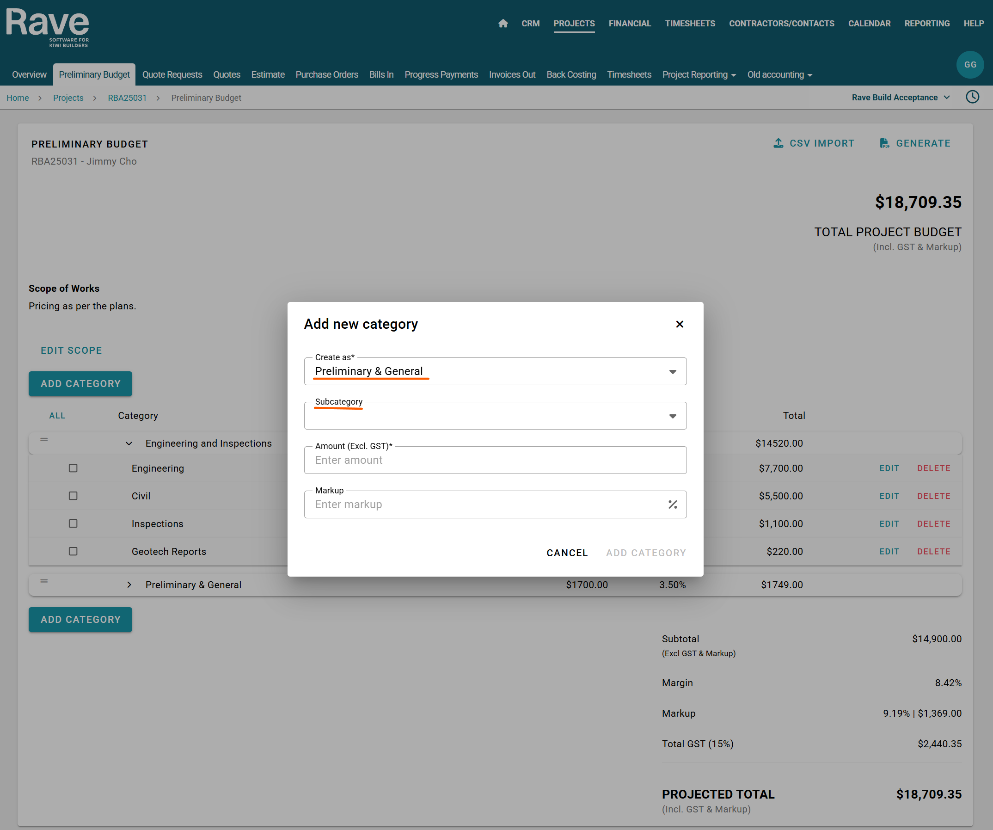Check the Geotech Reports row checkbox

[73, 552]
